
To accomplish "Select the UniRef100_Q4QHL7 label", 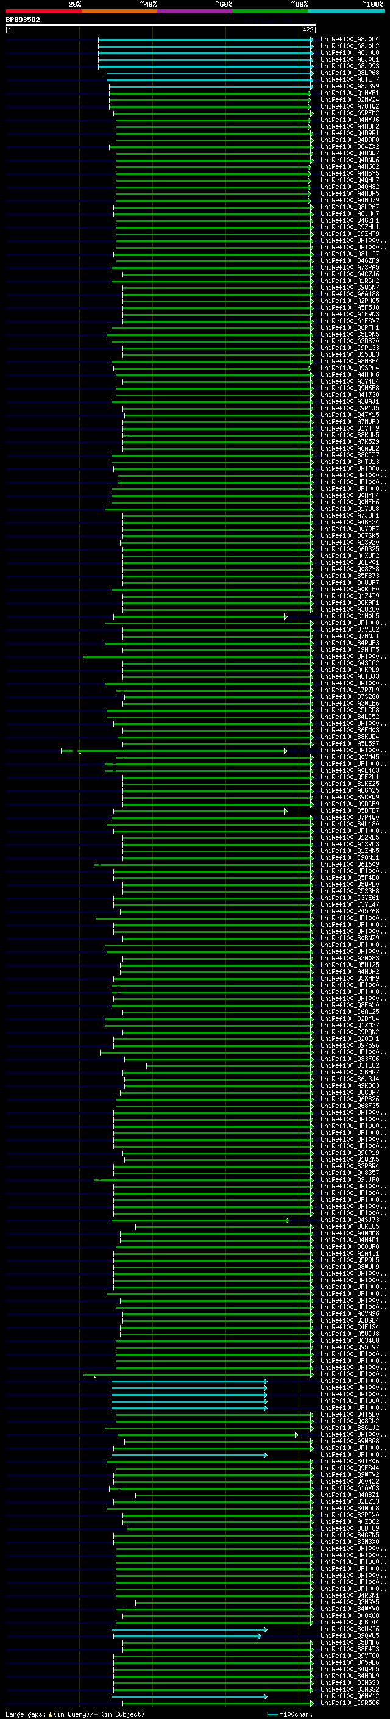I will pyautogui.click(x=350, y=180).
